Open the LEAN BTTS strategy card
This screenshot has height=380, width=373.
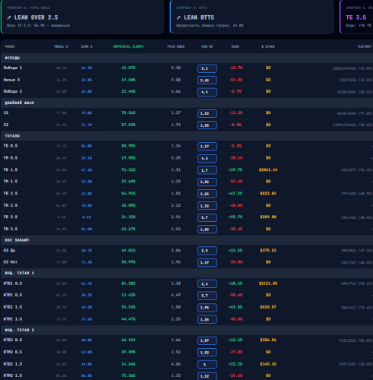click(251, 17)
